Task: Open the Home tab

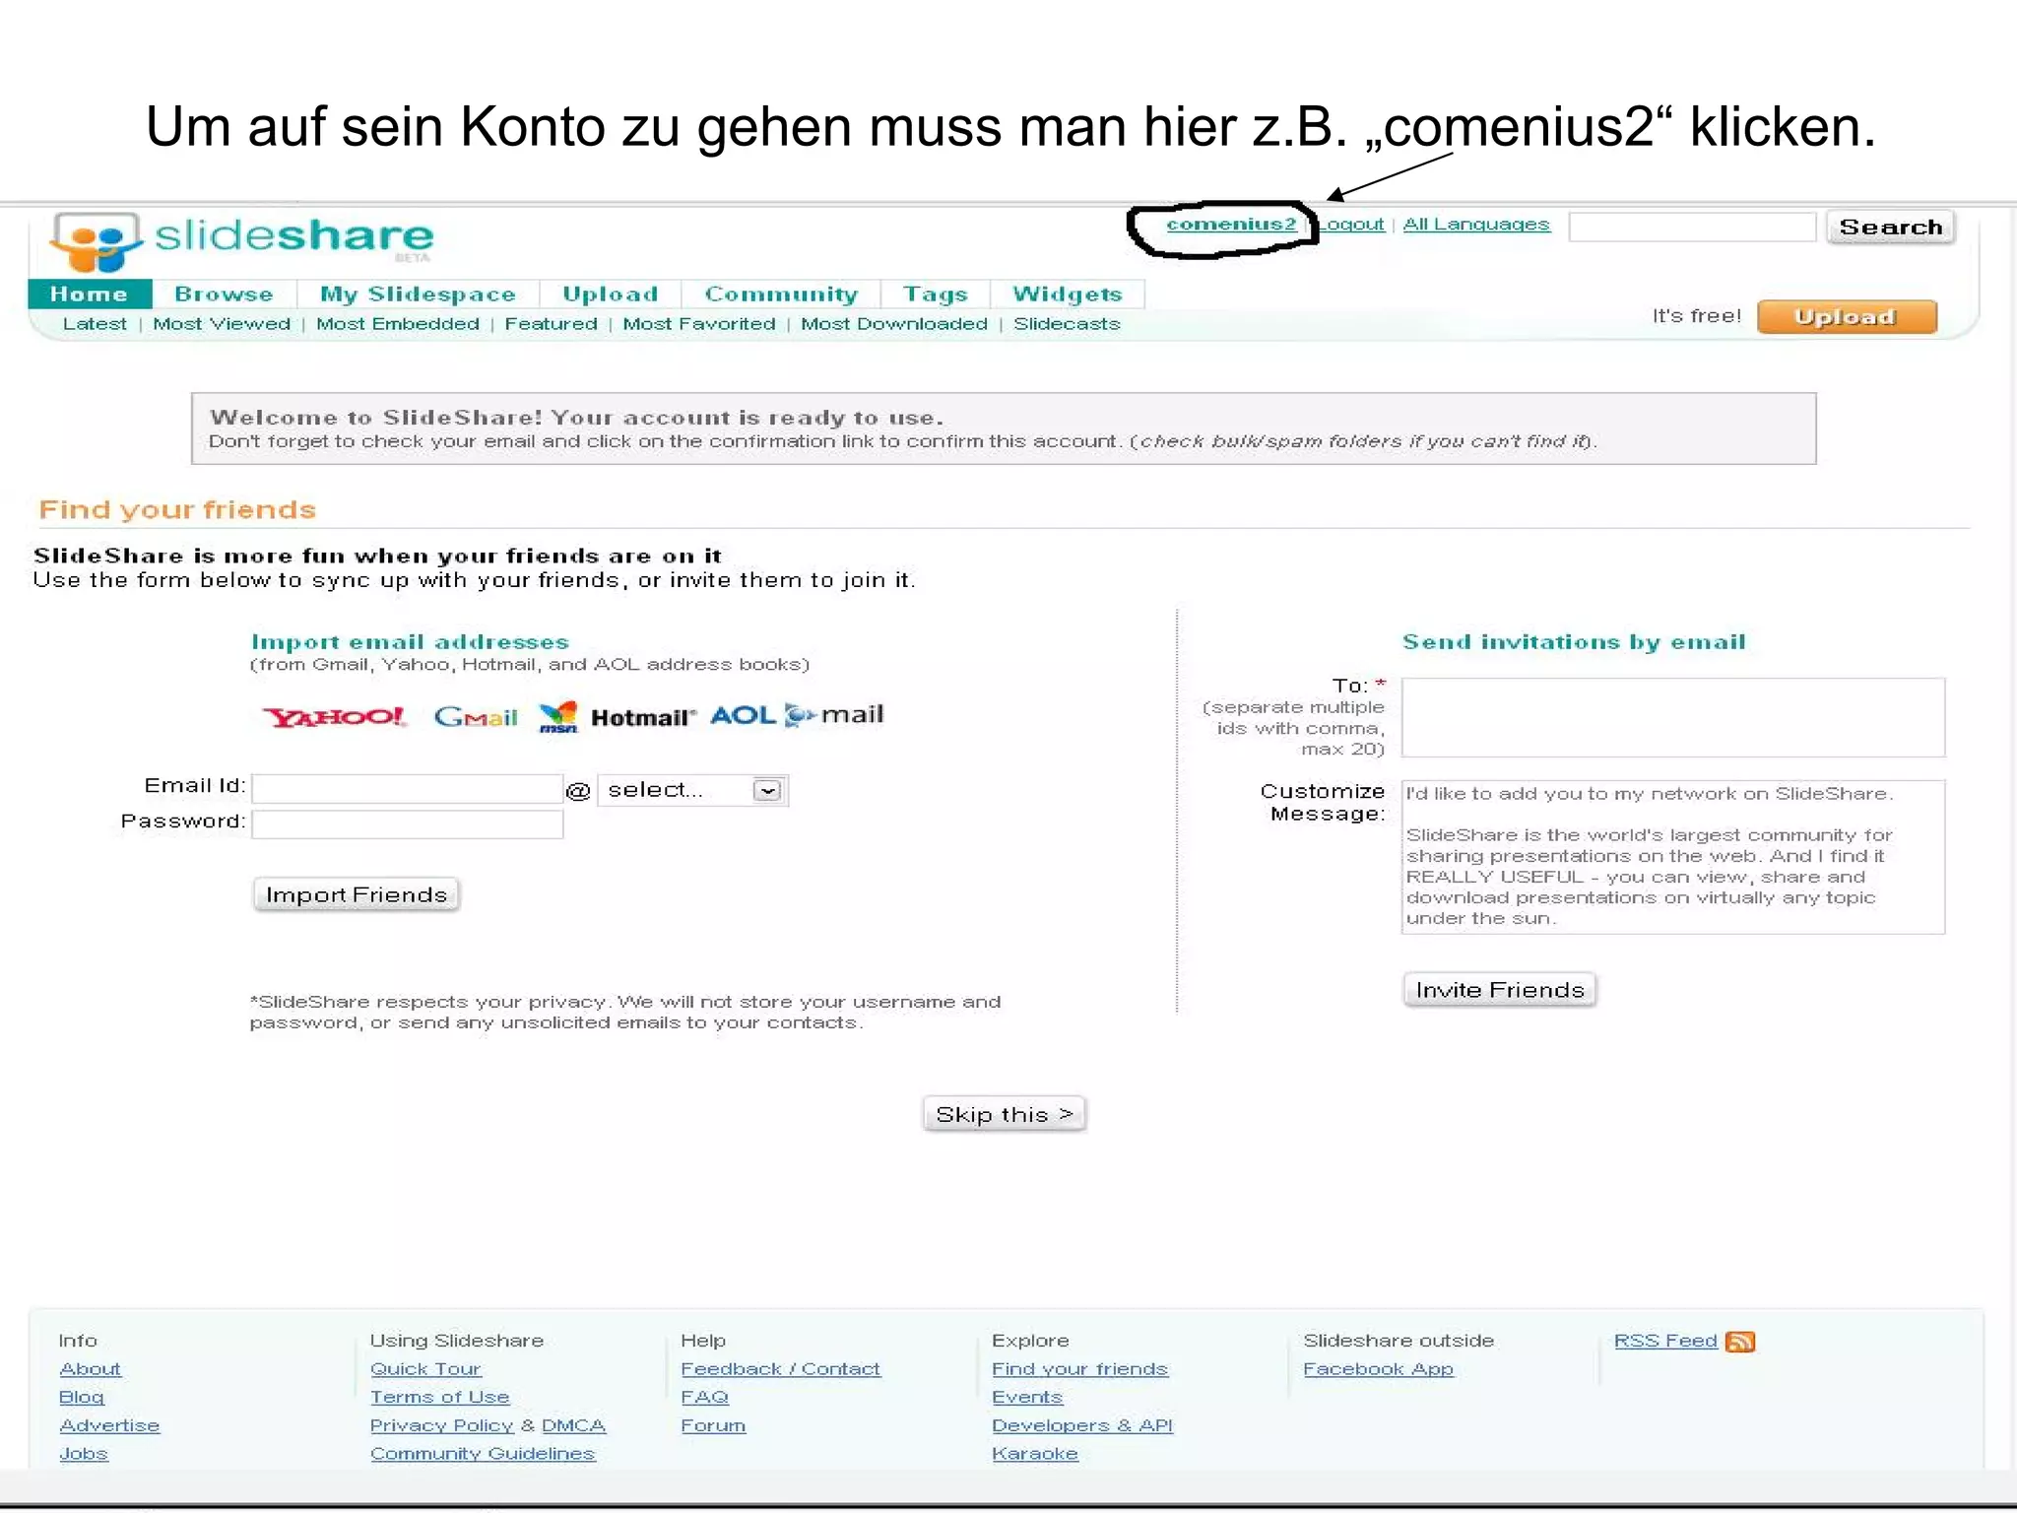Action: point(90,294)
